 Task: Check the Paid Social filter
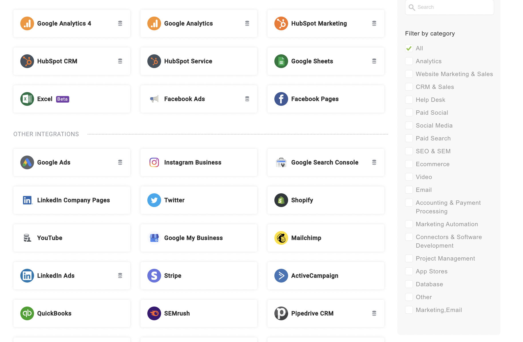pyautogui.click(x=409, y=113)
